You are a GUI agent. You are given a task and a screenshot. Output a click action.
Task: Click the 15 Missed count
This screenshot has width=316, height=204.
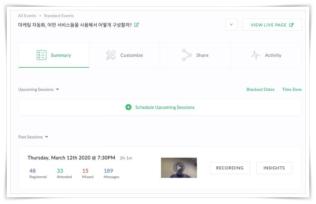point(87,173)
